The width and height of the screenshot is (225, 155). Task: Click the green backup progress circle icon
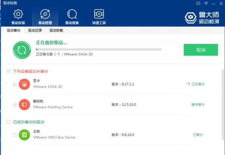click(x=22, y=50)
